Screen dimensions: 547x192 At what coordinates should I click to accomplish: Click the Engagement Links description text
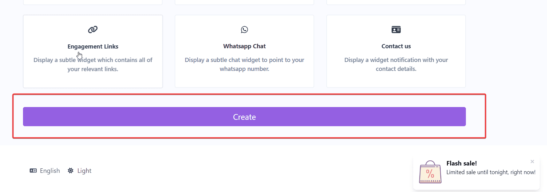click(x=93, y=65)
